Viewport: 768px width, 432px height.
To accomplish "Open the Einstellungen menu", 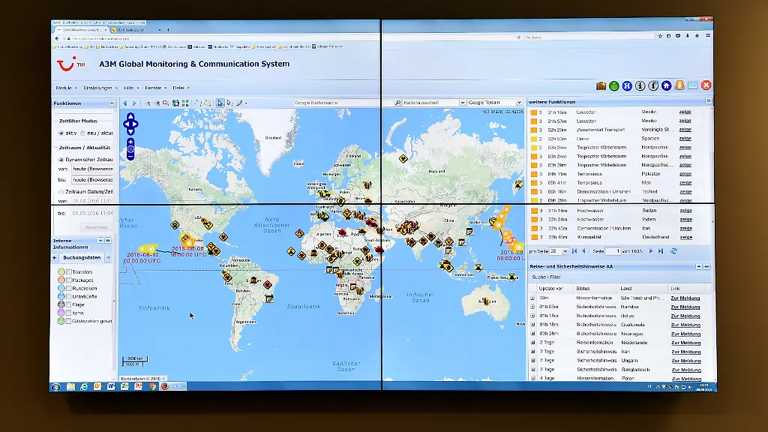I will pyautogui.click(x=98, y=88).
